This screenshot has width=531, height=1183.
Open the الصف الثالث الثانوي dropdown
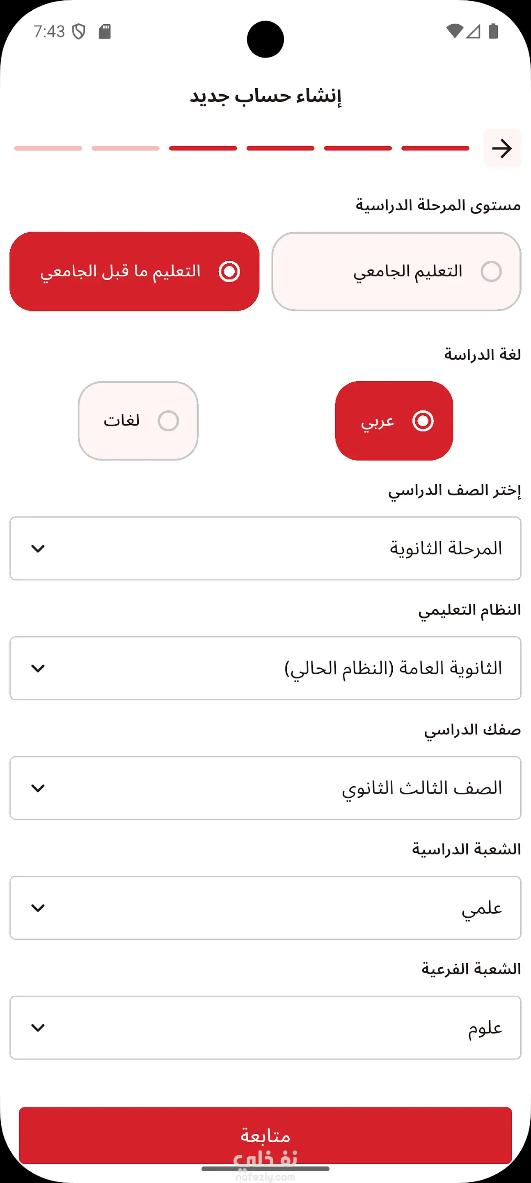pyautogui.click(x=265, y=788)
